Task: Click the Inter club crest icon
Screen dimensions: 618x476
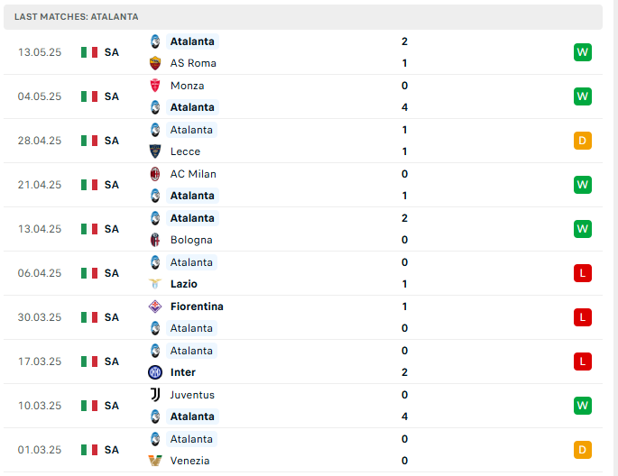Action: click(x=155, y=372)
